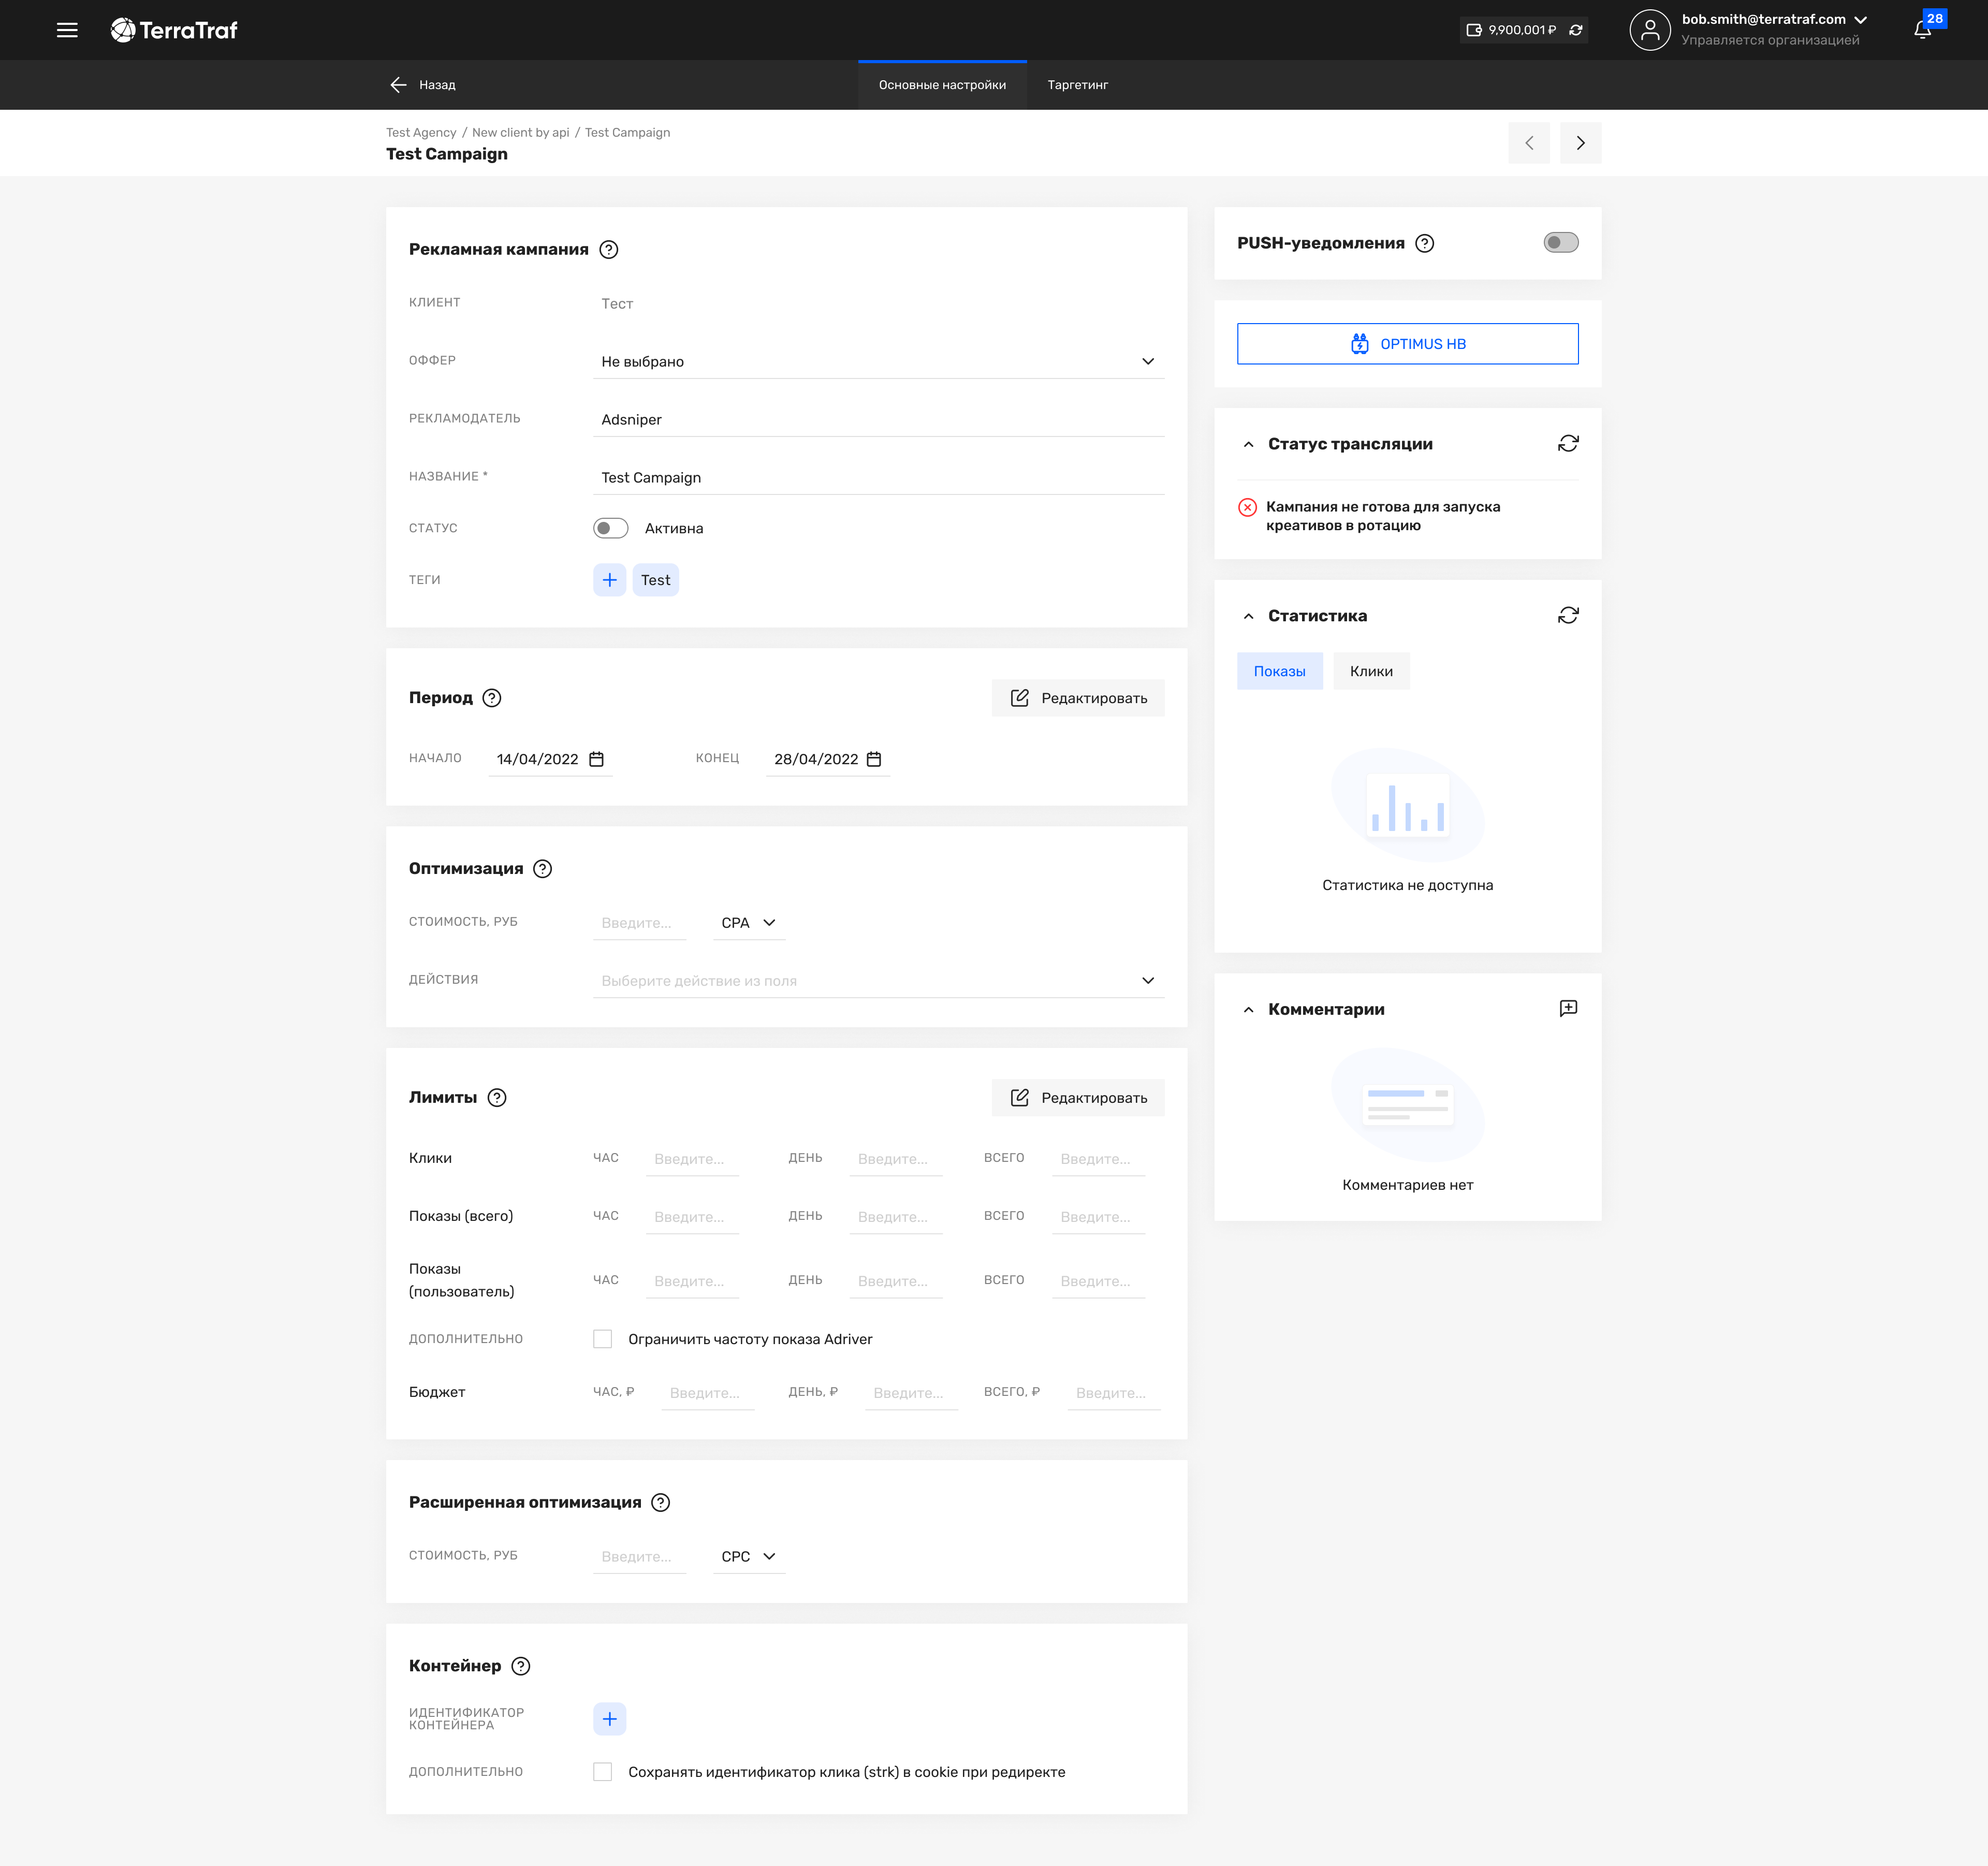Open help for Рекламная кампания
The height and width of the screenshot is (1866, 1988).
click(x=609, y=250)
